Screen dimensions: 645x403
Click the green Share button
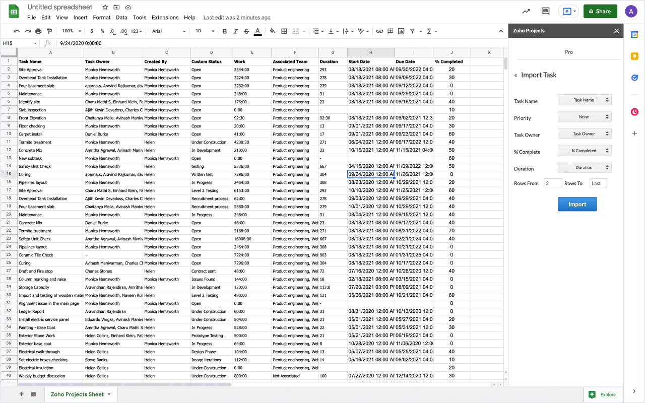coord(600,11)
